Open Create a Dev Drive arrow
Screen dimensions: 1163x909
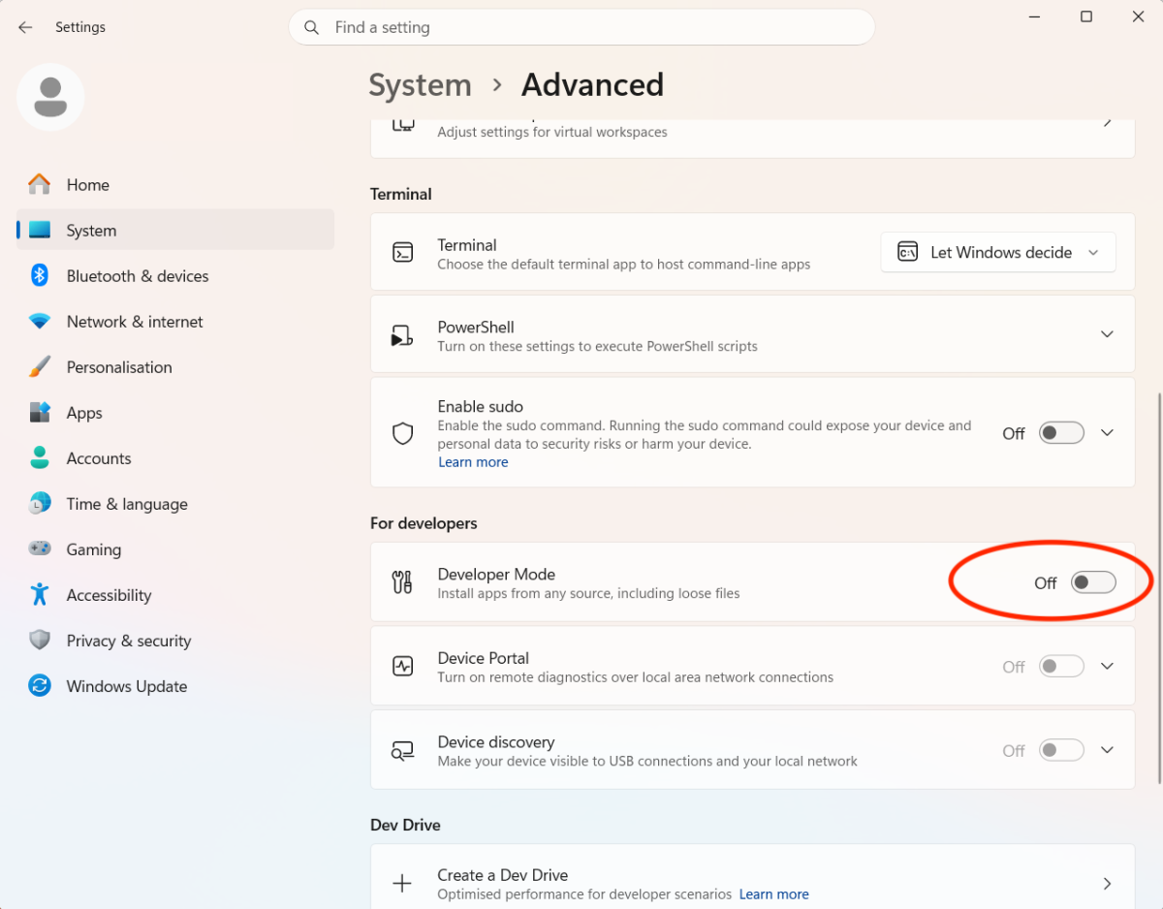(x=1107, y=883)
